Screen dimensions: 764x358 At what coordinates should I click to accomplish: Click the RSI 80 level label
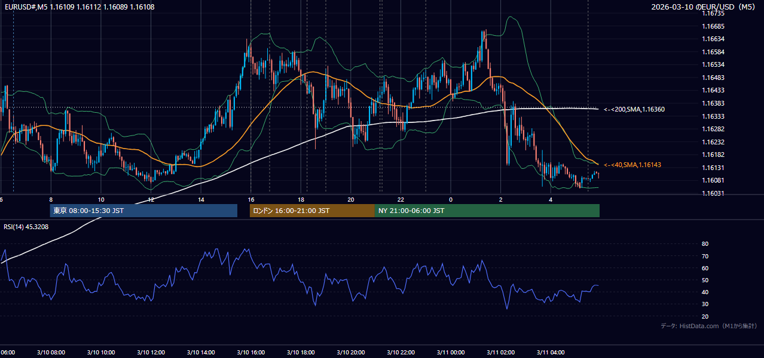(705, 244)
